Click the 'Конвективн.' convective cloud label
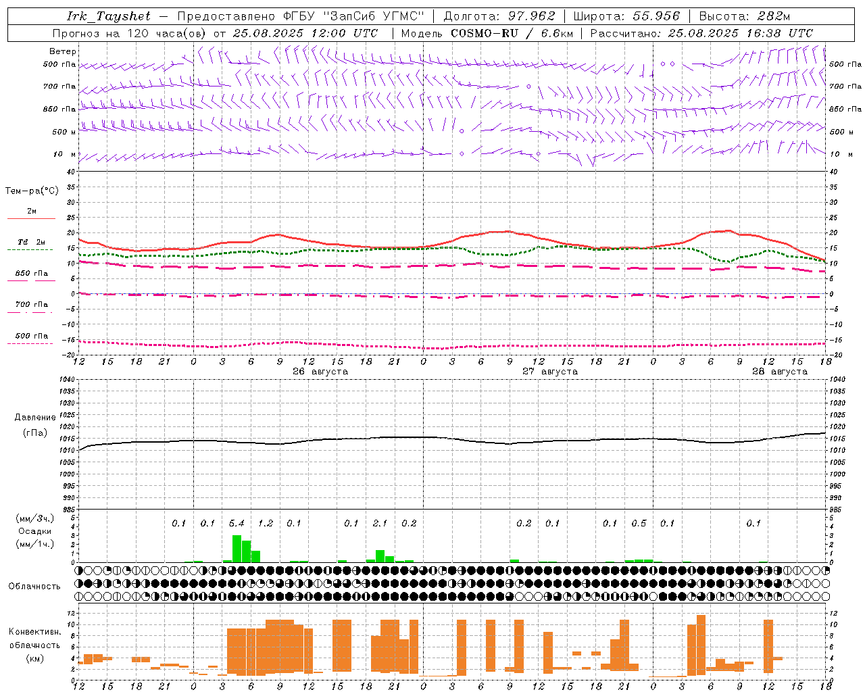This screenshot has height=692, width=865. 35,632
